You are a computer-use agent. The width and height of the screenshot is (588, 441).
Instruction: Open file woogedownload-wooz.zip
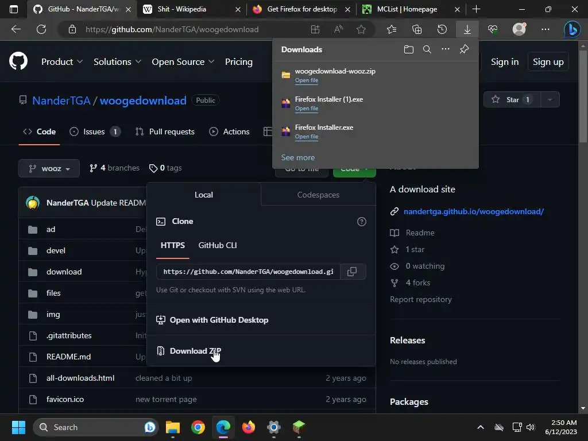pyautogui.click(x=307, y=80)
